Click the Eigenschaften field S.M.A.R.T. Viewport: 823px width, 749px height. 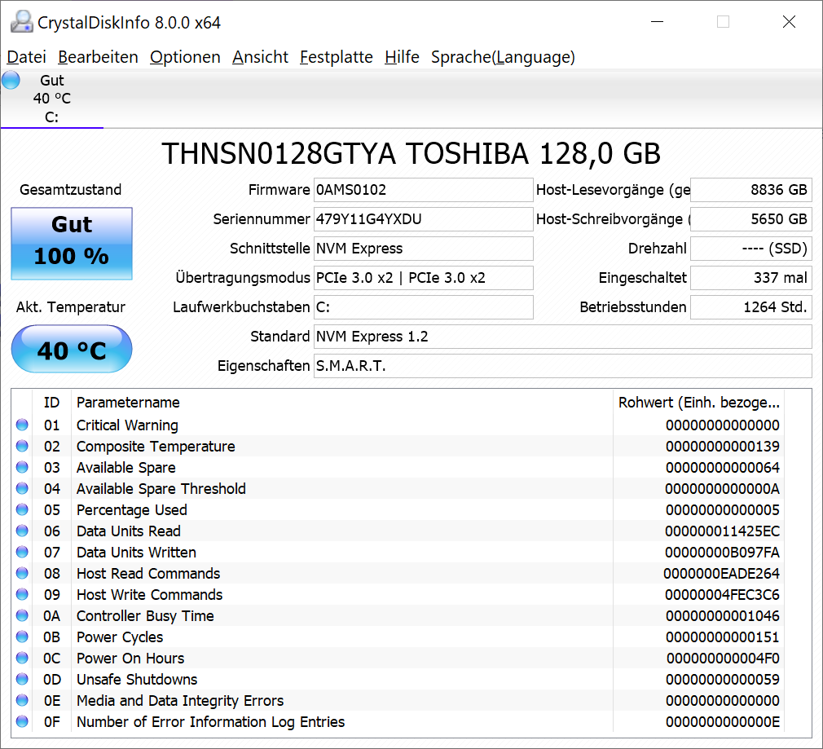point(563,366)
